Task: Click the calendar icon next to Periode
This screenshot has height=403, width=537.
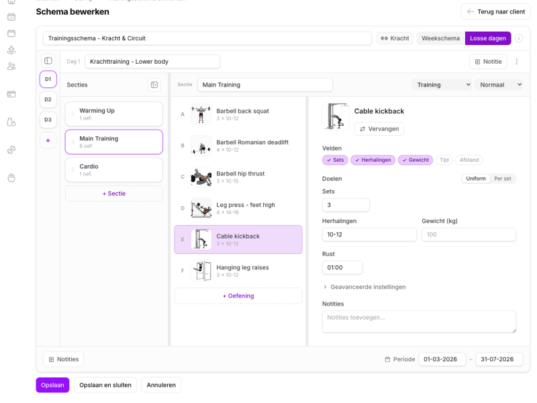Action: point(387,359)
